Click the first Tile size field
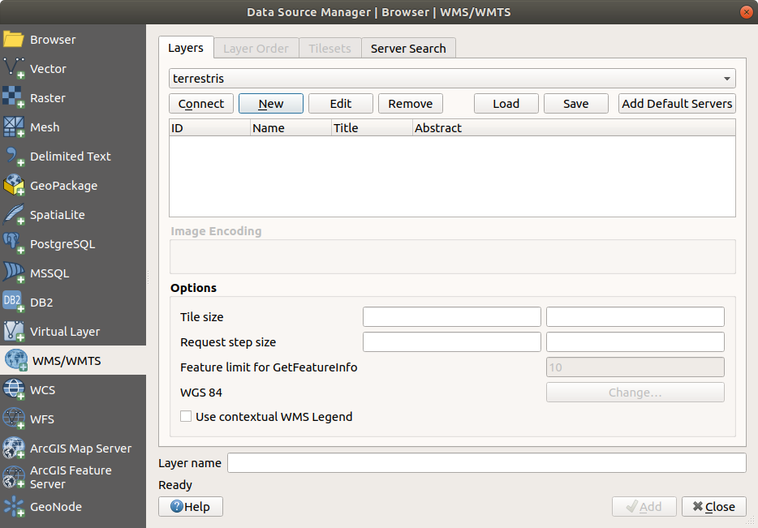Viewport: 758px width, 528px height. click(x=451, y=316)
